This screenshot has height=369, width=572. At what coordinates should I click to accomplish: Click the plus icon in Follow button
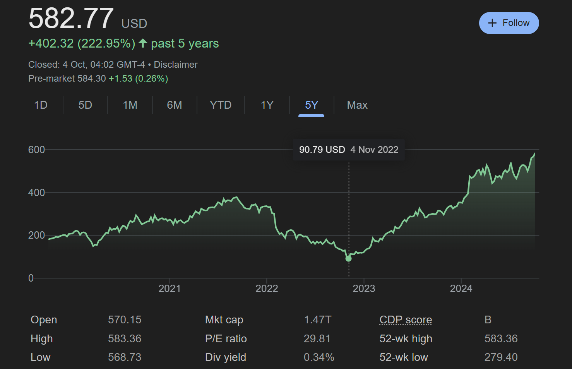coord(492,23)
